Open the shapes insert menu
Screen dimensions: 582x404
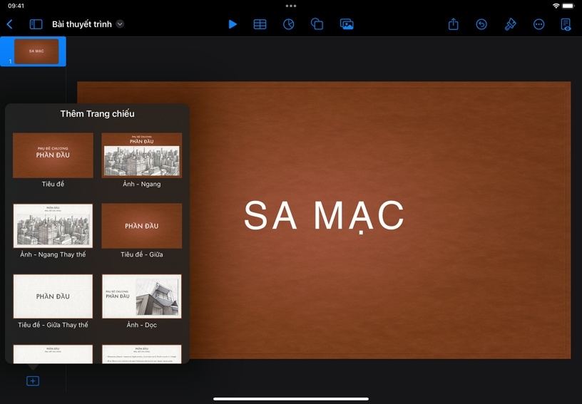[317, 24]
